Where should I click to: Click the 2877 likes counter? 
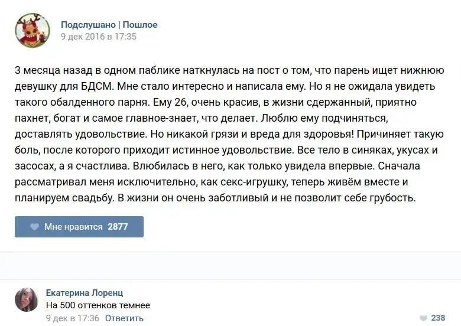(118, 227)
